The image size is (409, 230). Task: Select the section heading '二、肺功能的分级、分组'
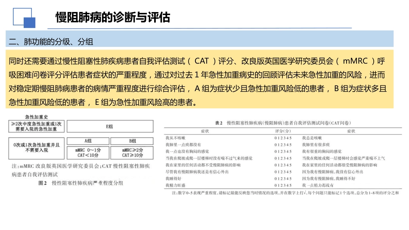tap(51, 42)
